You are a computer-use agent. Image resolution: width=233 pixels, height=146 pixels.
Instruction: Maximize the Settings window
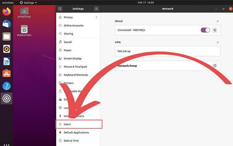point(223,9)
